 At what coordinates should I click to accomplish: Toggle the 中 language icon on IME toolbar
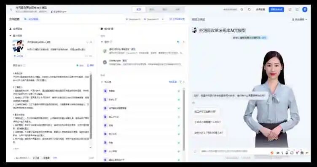coord(278,153)
